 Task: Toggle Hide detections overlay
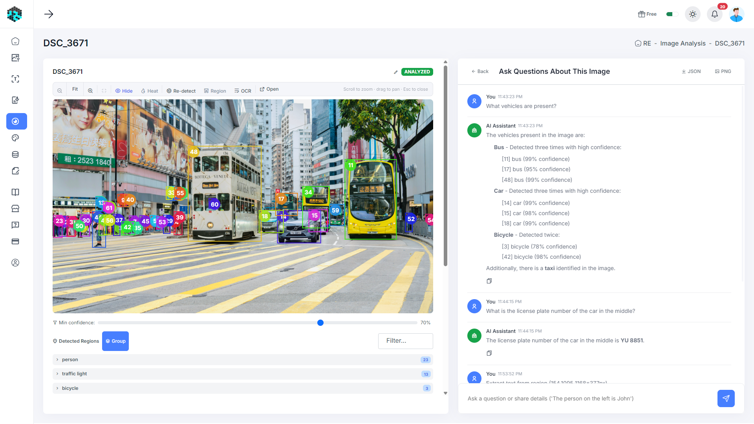(x=124, y=91)
